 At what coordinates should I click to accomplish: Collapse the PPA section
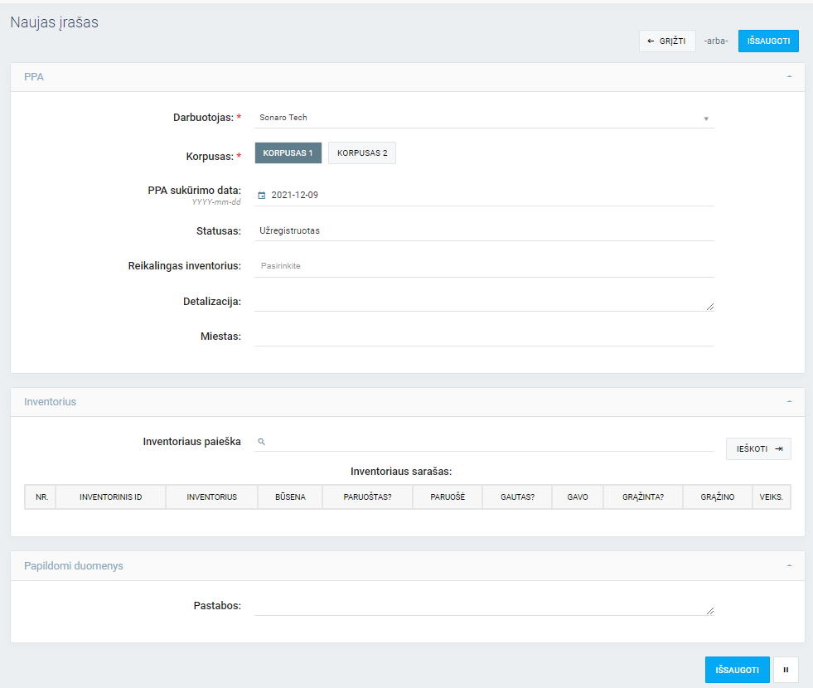(x=789, y=77)
